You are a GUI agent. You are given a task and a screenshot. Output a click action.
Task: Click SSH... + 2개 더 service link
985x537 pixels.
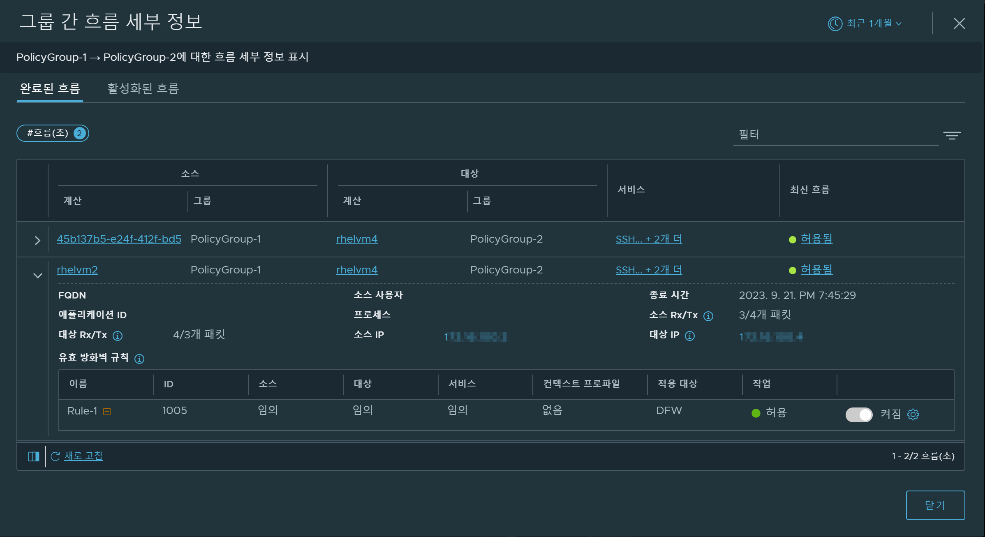649,239
